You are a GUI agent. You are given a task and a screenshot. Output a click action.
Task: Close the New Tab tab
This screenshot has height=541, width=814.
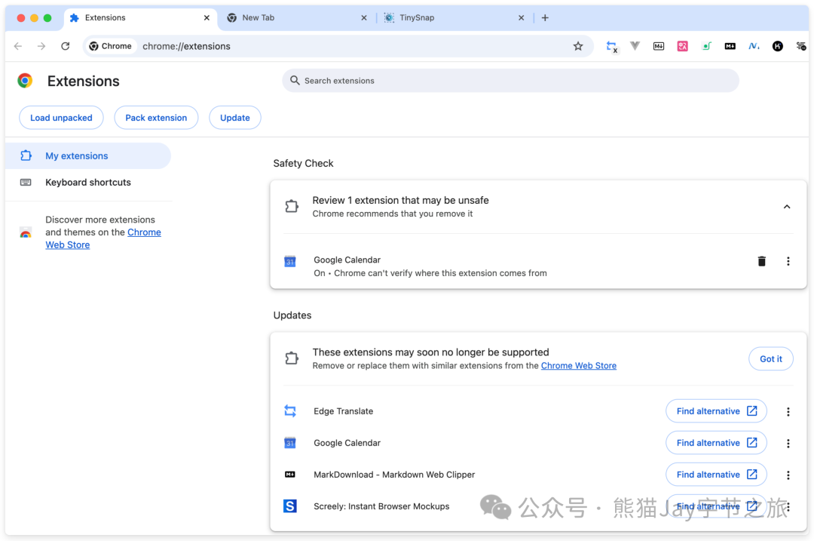tap(364, 17)
